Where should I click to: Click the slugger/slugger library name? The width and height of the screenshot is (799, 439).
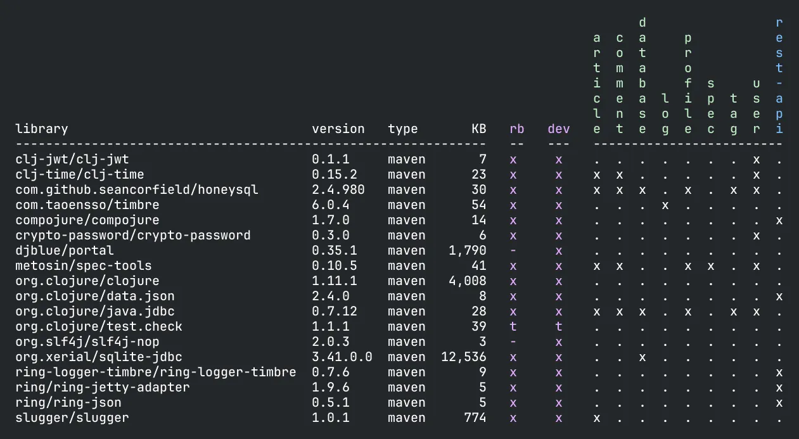point(72,418)
